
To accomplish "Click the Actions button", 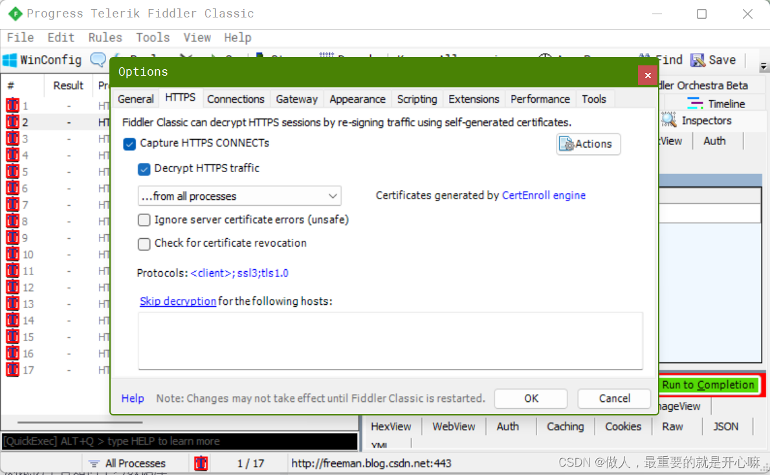I will 588,144.
